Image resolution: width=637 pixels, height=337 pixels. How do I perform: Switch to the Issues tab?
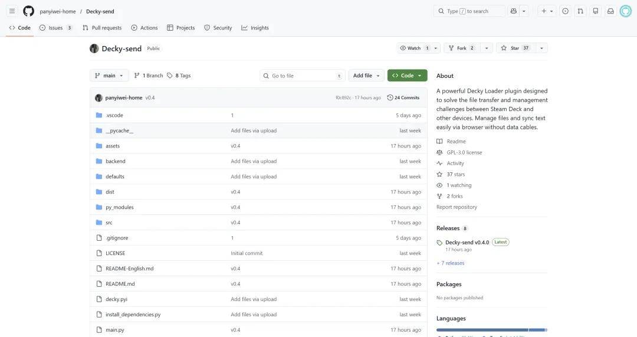coord(56,28)
